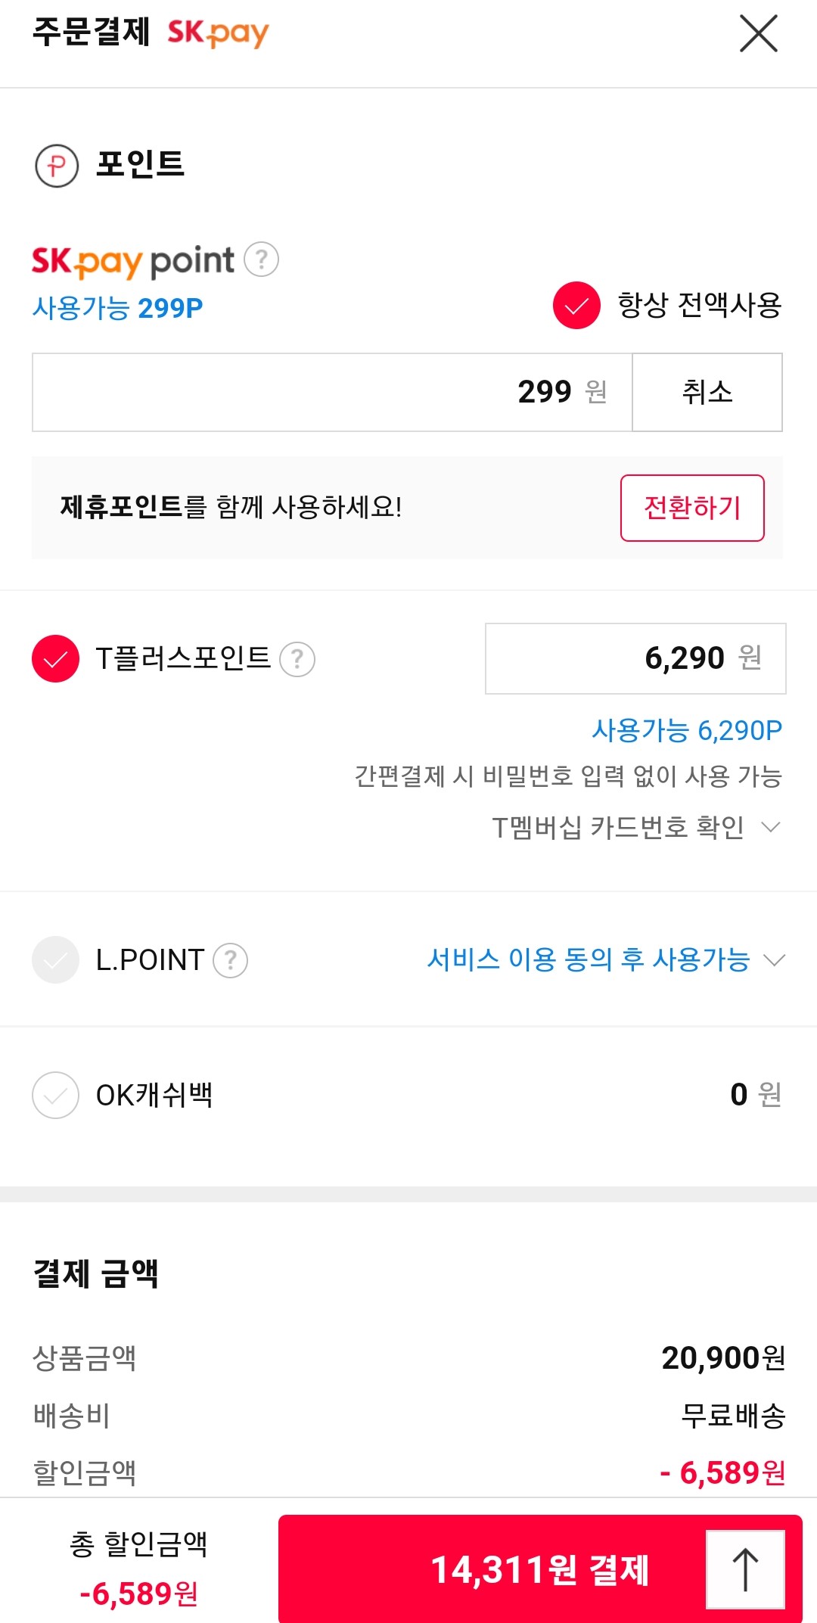Click the 전환하기 button
Screen dimensions: 817x1623
pyautogui.click(x=692, y=508)
